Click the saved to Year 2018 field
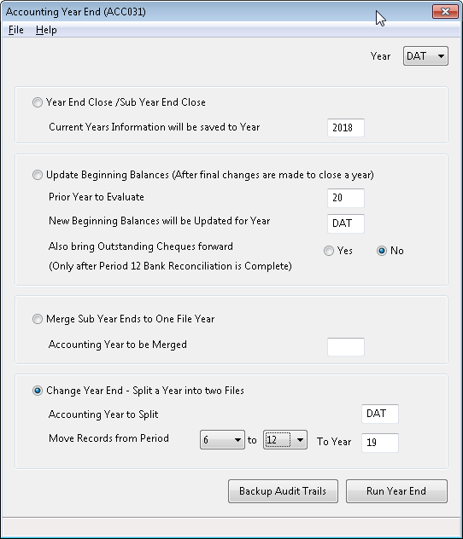The image size is (463, 539). click(346, 128)
